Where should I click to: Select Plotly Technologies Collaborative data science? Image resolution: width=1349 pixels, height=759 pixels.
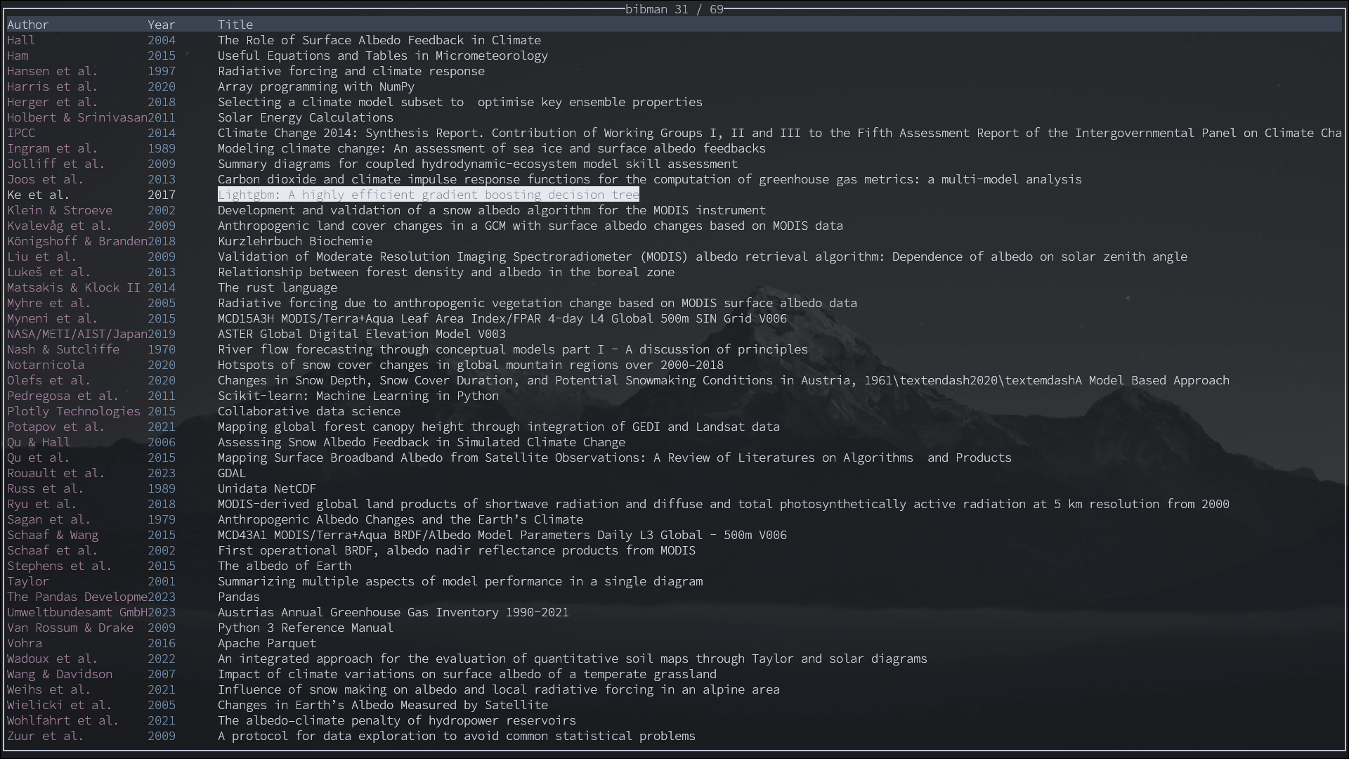coord(308,411)
